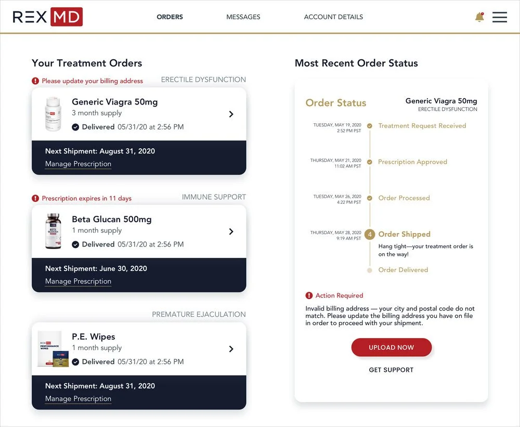Click the Action Required alert icon
The width and height of the screenshot is (520, 427).
pos(309,295)
